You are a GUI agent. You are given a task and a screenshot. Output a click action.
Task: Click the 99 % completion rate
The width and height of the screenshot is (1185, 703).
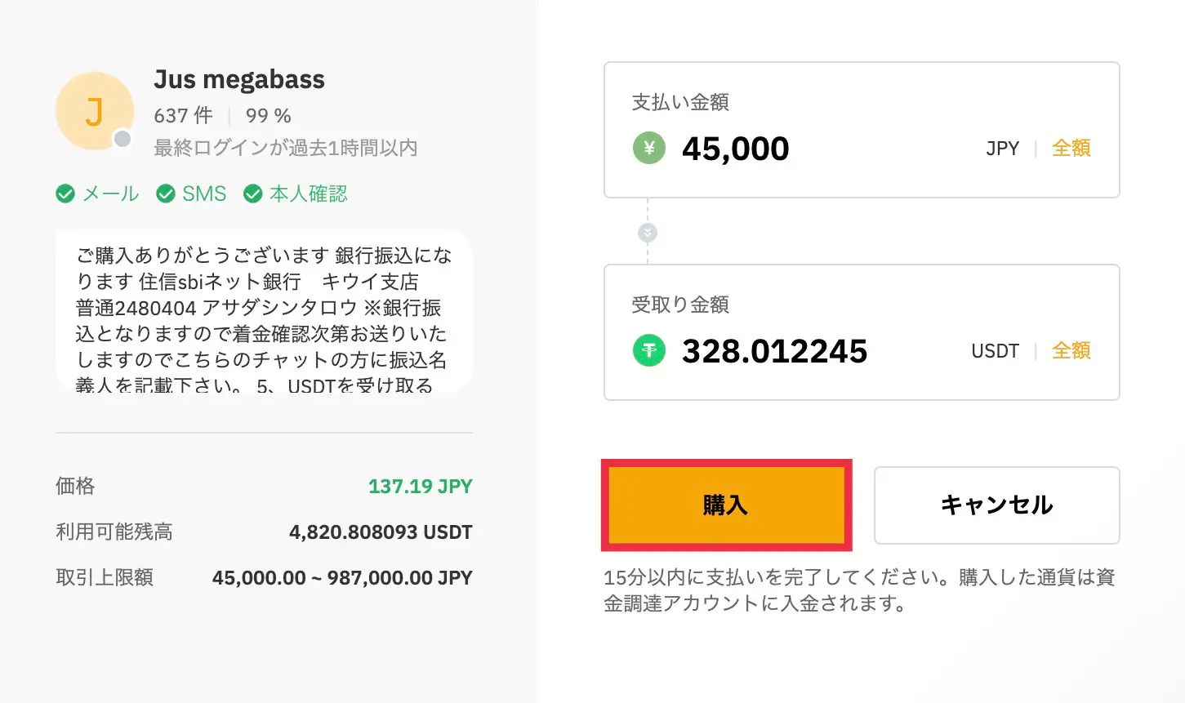pyautogui.click(x=269, y=116)
